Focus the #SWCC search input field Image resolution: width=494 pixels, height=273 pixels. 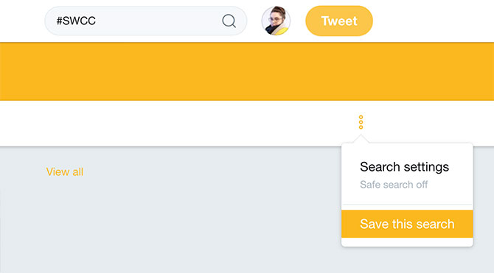(x=146, y=21)
